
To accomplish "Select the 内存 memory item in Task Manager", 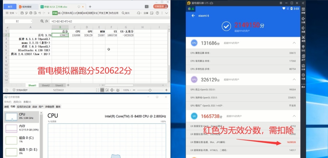I will coord(22,128).
